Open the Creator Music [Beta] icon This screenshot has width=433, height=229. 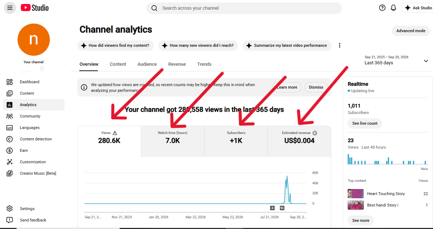click(x=10, y=173)
